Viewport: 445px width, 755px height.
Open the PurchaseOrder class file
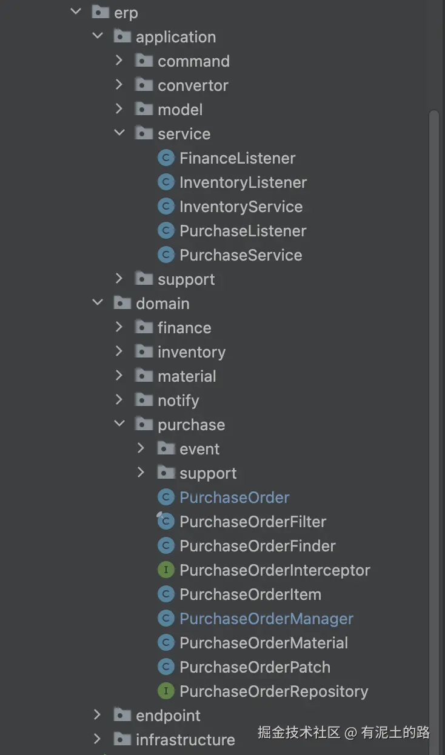[234, 497]
